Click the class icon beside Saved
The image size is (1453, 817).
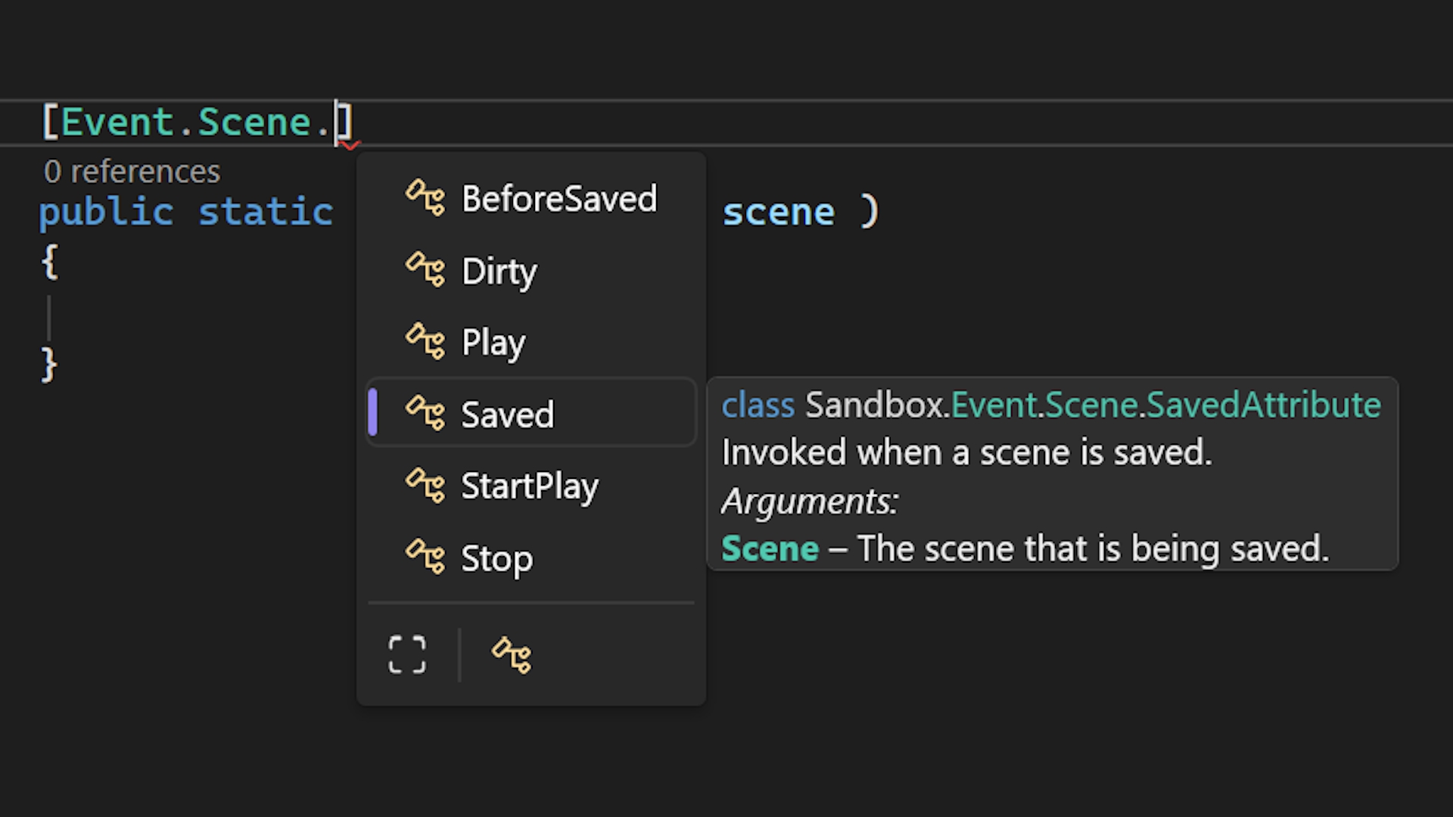point(425,414)
